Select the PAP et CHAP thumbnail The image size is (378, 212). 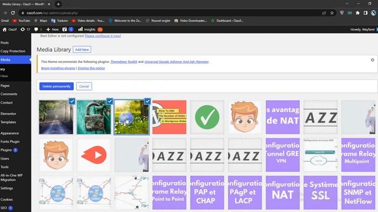pos(207,193)
